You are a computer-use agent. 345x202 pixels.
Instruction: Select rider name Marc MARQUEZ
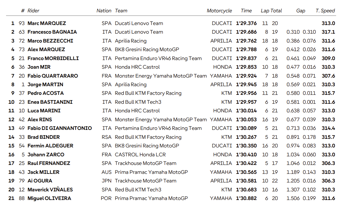[47, 23]
